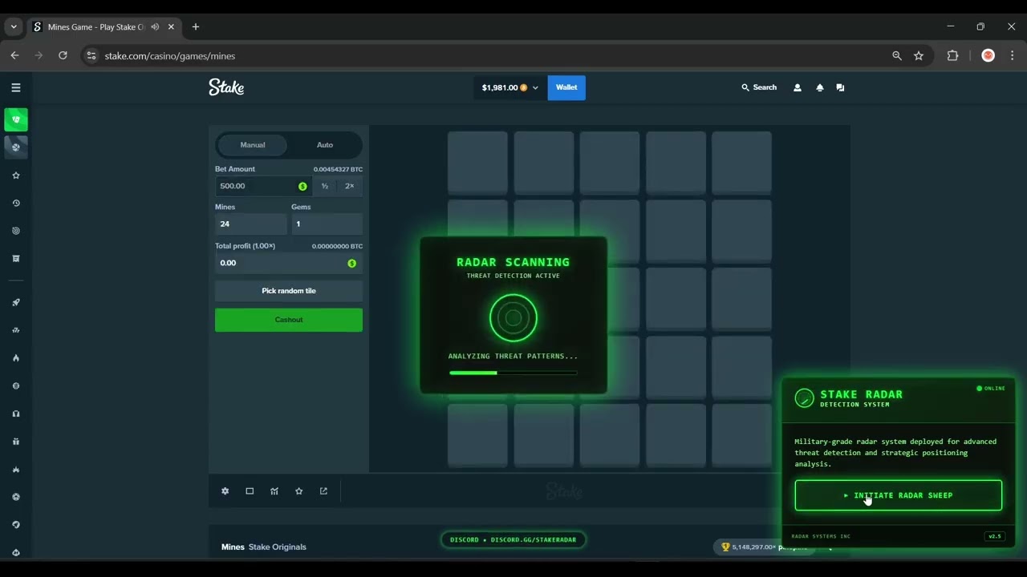Click the Stake logo

226,87
